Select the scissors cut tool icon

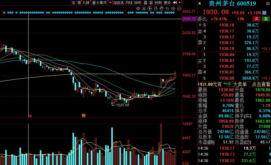click(x=144, y=8)
